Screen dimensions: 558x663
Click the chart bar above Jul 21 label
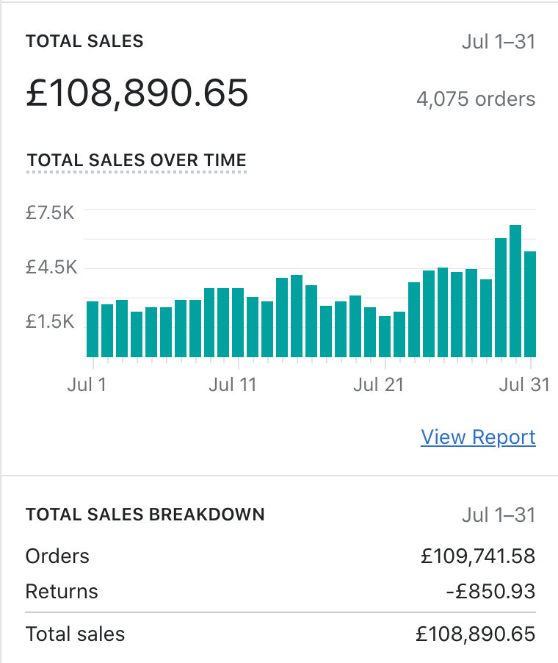click(385, 337)
